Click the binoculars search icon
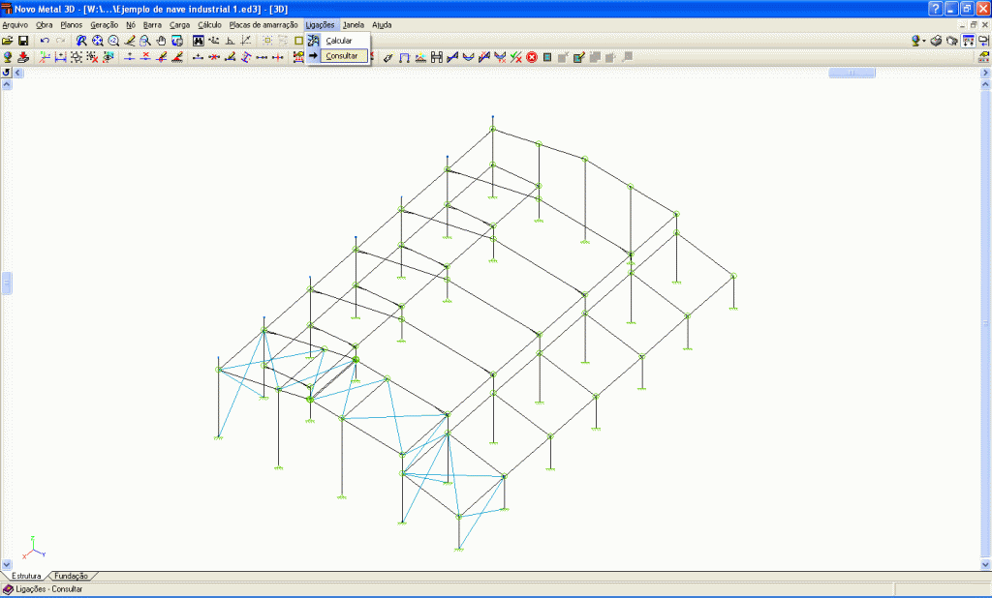This screenshot has width=992, height=598. click(198, 41)
